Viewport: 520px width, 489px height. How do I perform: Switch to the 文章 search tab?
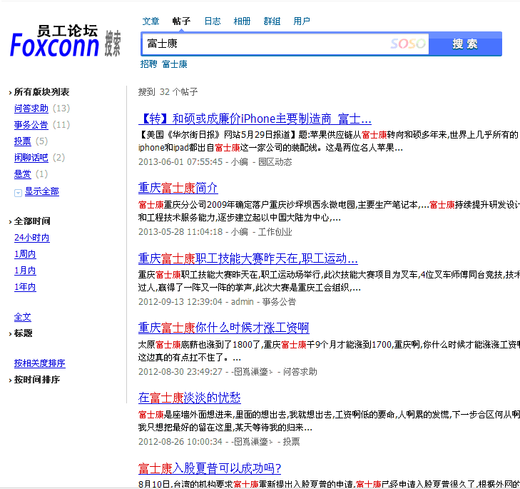pos(151,21)
